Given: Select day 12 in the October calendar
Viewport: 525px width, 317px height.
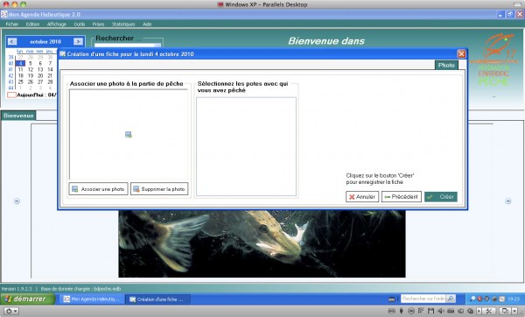Looking at the screenshot, I should pyautogui.click(x=31, y=69).
